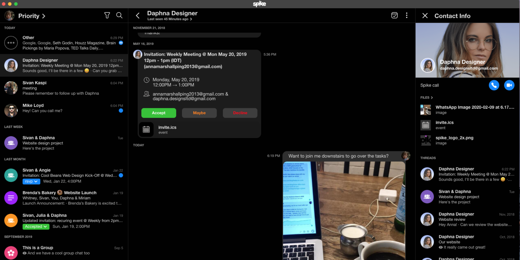Start a Spike video call
This screenshot has height=260, width=520.
509,85
